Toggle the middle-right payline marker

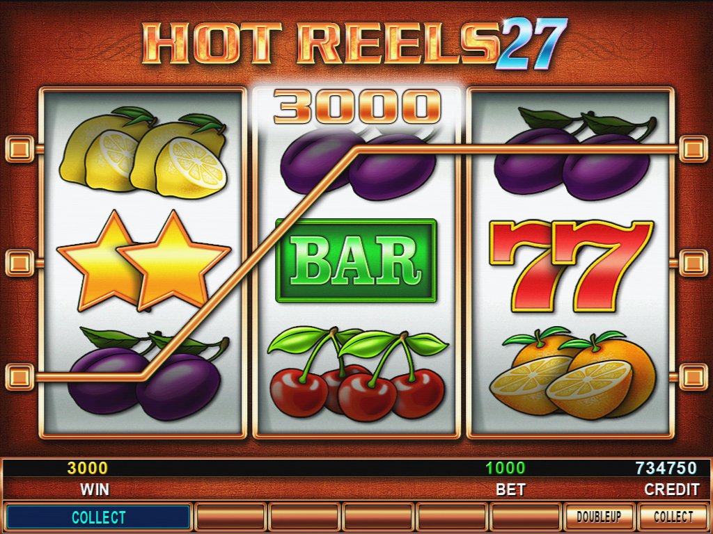(693, 262)
